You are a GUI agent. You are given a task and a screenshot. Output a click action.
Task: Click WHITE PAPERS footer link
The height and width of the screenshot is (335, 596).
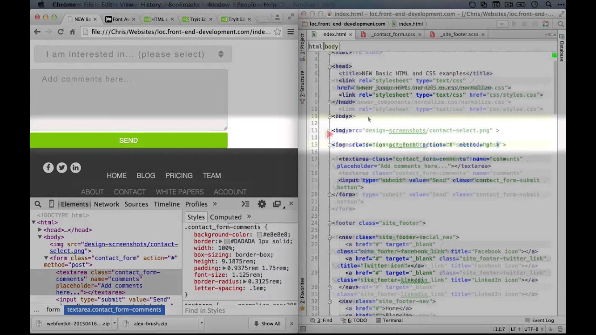pyautogui.click(x=179, y=192)
